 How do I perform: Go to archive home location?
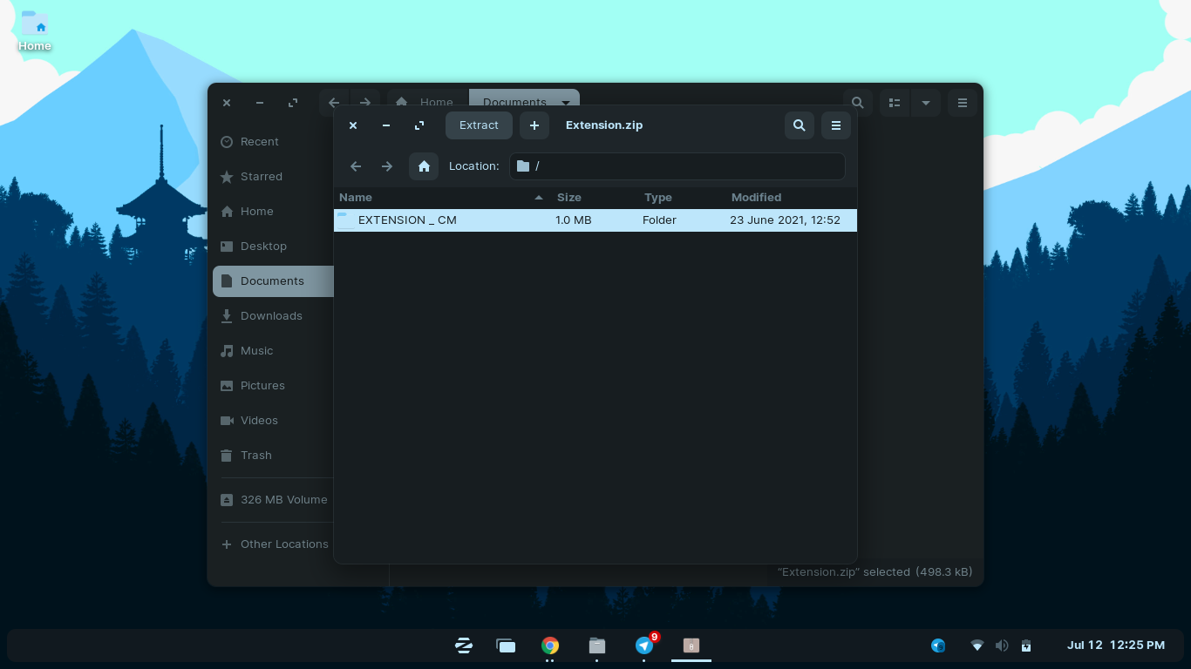424,166
